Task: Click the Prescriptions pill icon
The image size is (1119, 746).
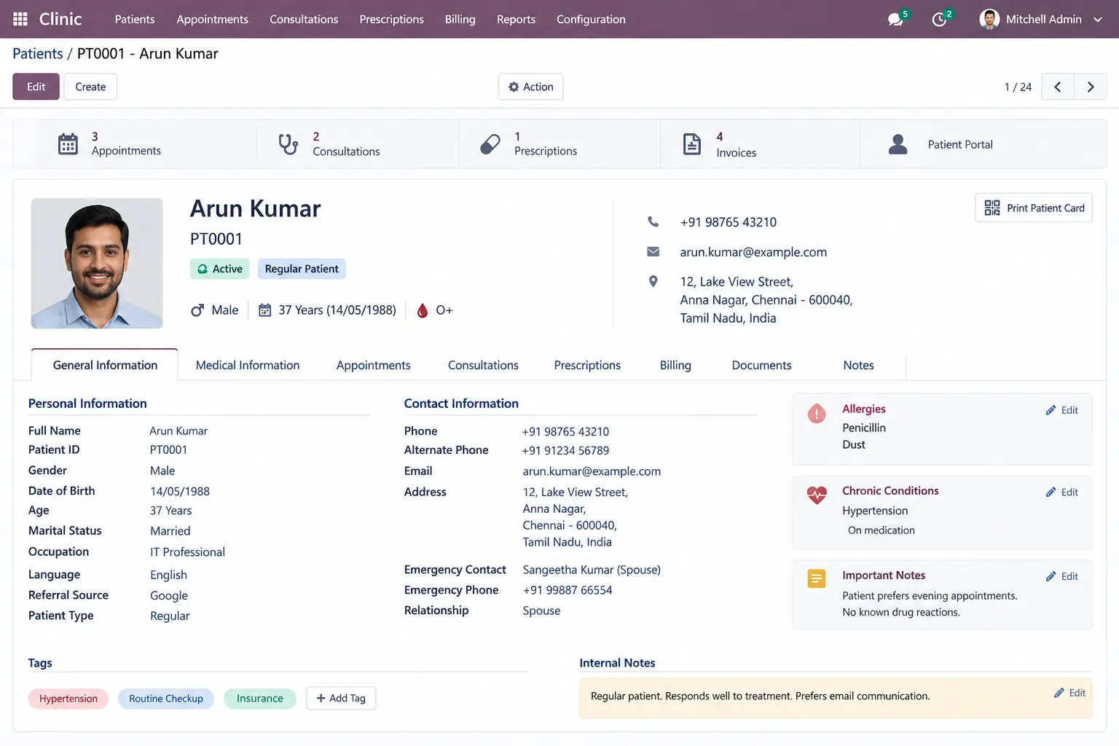Action: pos(490,144)
